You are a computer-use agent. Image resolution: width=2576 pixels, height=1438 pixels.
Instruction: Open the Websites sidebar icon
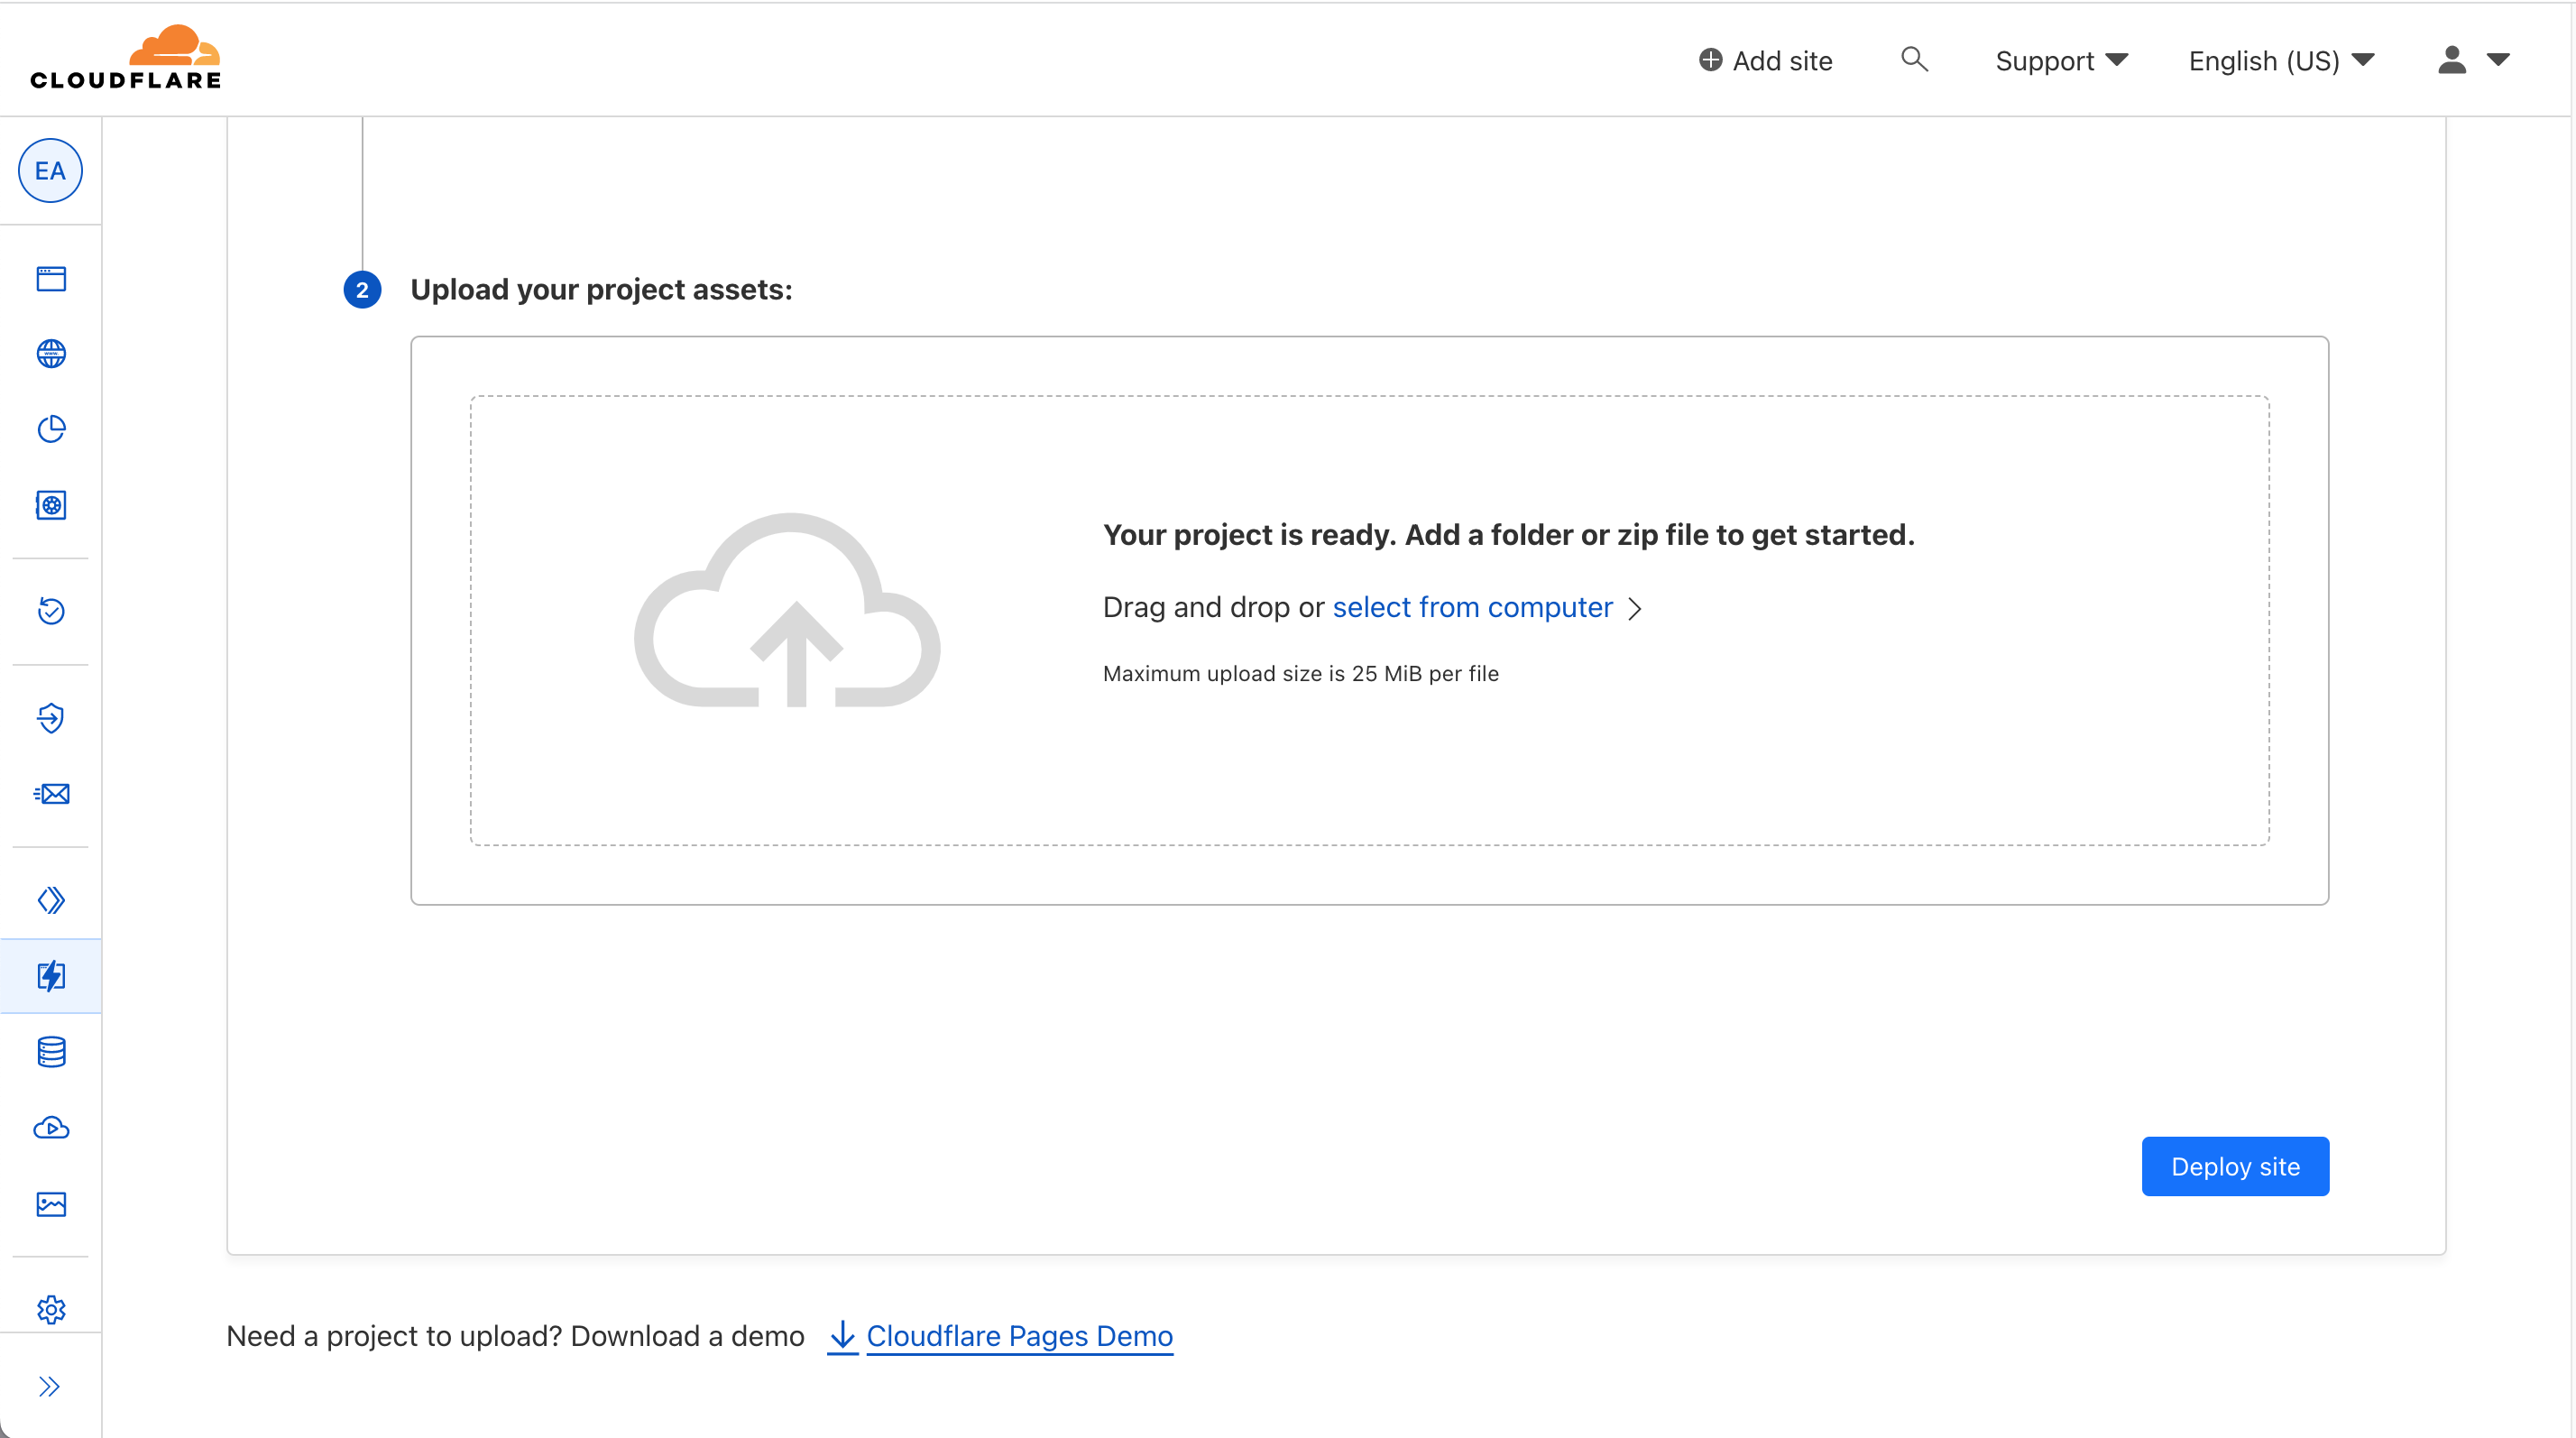[x=51, y=278]
